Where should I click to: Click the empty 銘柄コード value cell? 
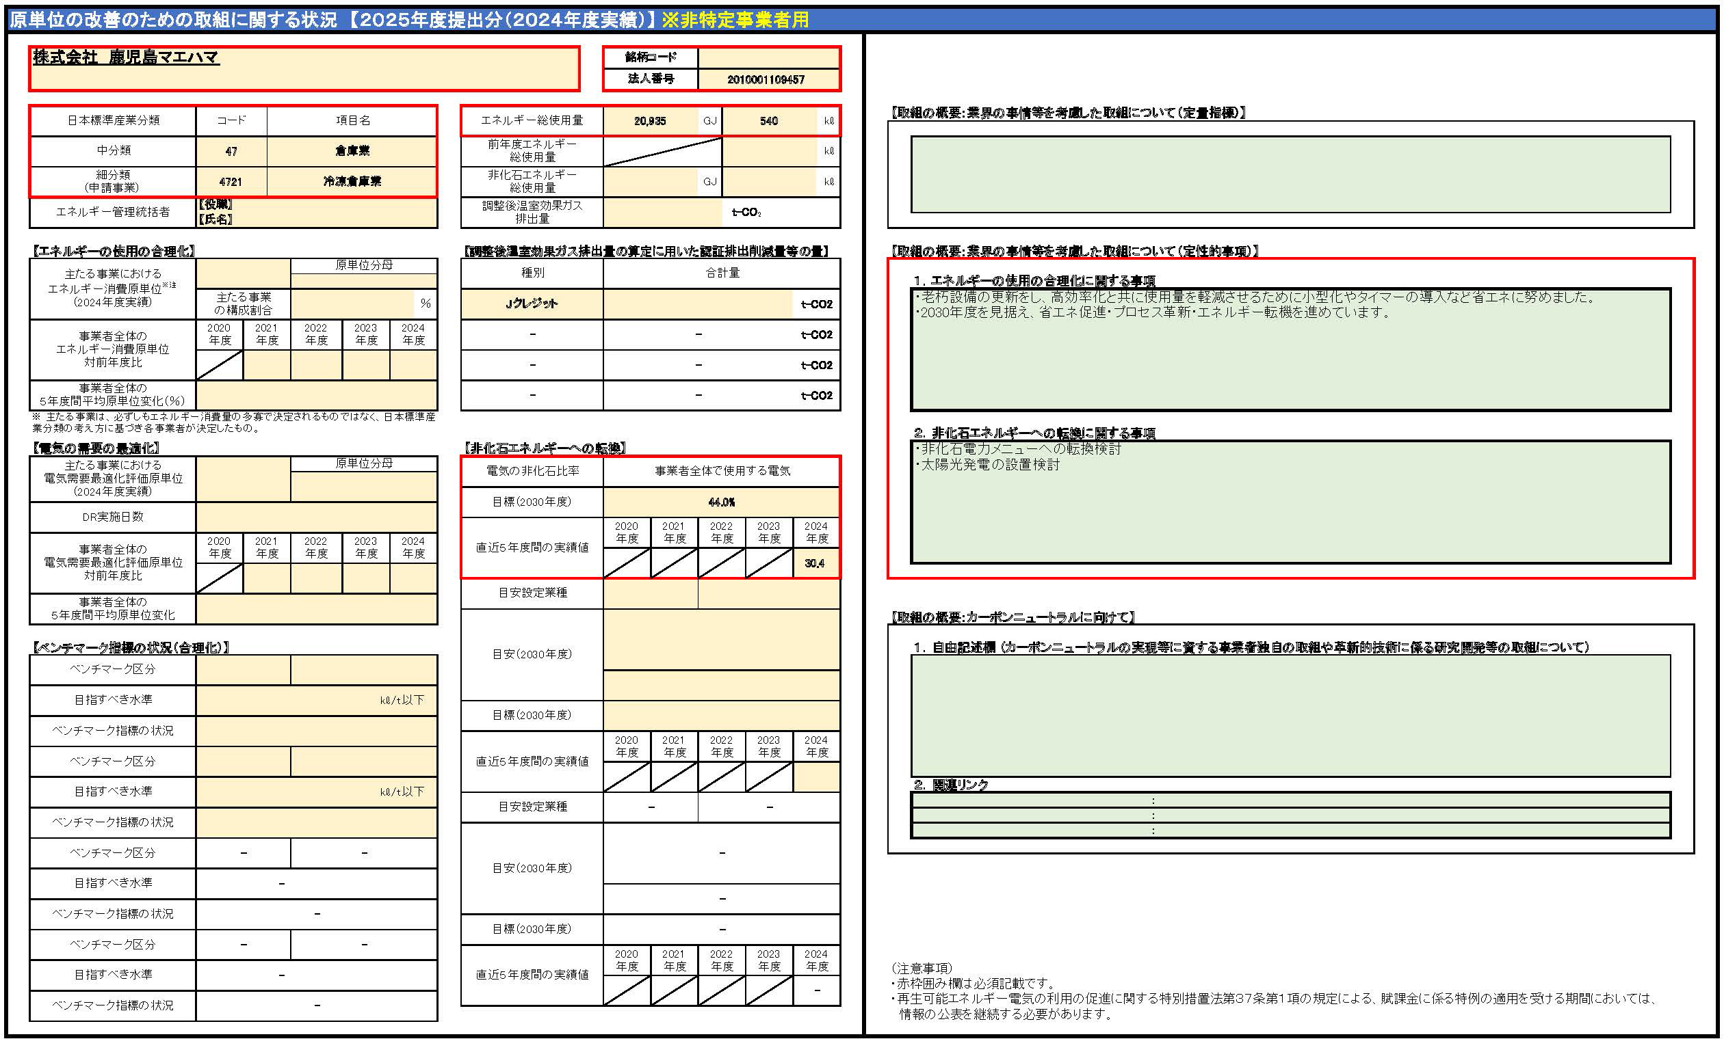coord(768,57)
